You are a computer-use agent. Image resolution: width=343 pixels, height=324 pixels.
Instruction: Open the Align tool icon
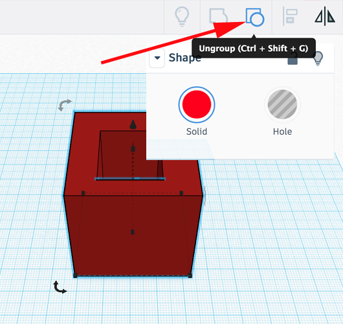point(290,16)
